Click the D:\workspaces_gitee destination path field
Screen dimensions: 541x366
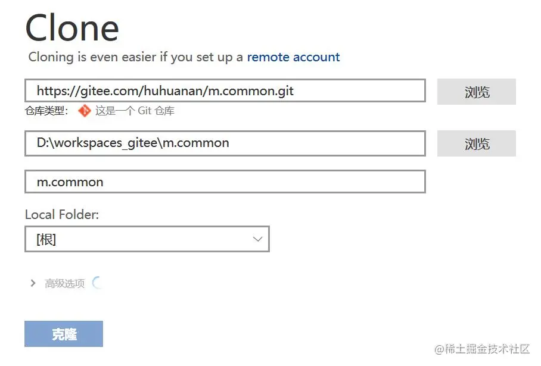[225, 143]
